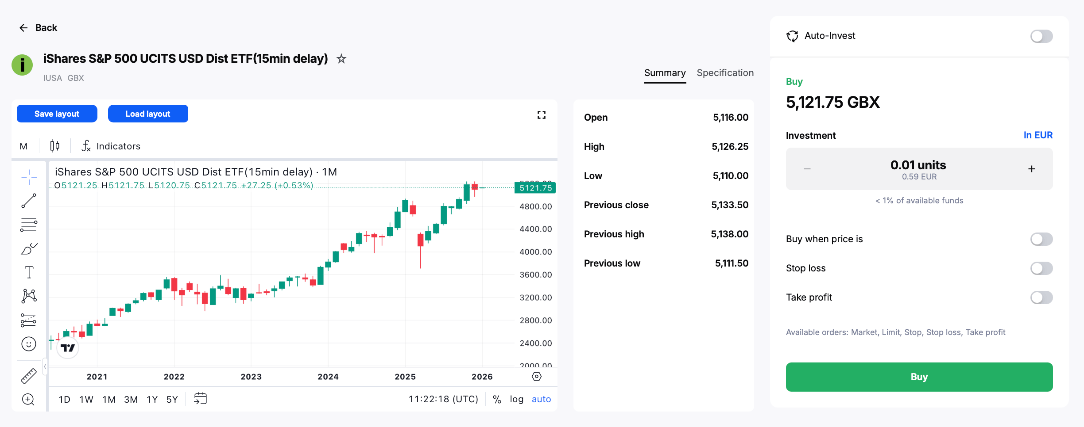Add ETF to favorites with star icon
This screenshot has height=427, width=1084.
(341, 58)
